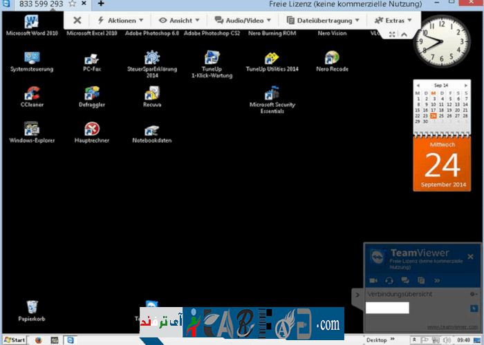Expand the Aktionen dropdown menu
This screenshot has width=484, height=345.
click(x=120, y=21)
